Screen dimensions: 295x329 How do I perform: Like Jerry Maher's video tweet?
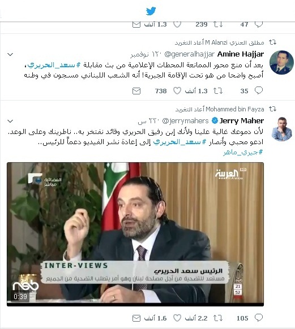point(177,318)
